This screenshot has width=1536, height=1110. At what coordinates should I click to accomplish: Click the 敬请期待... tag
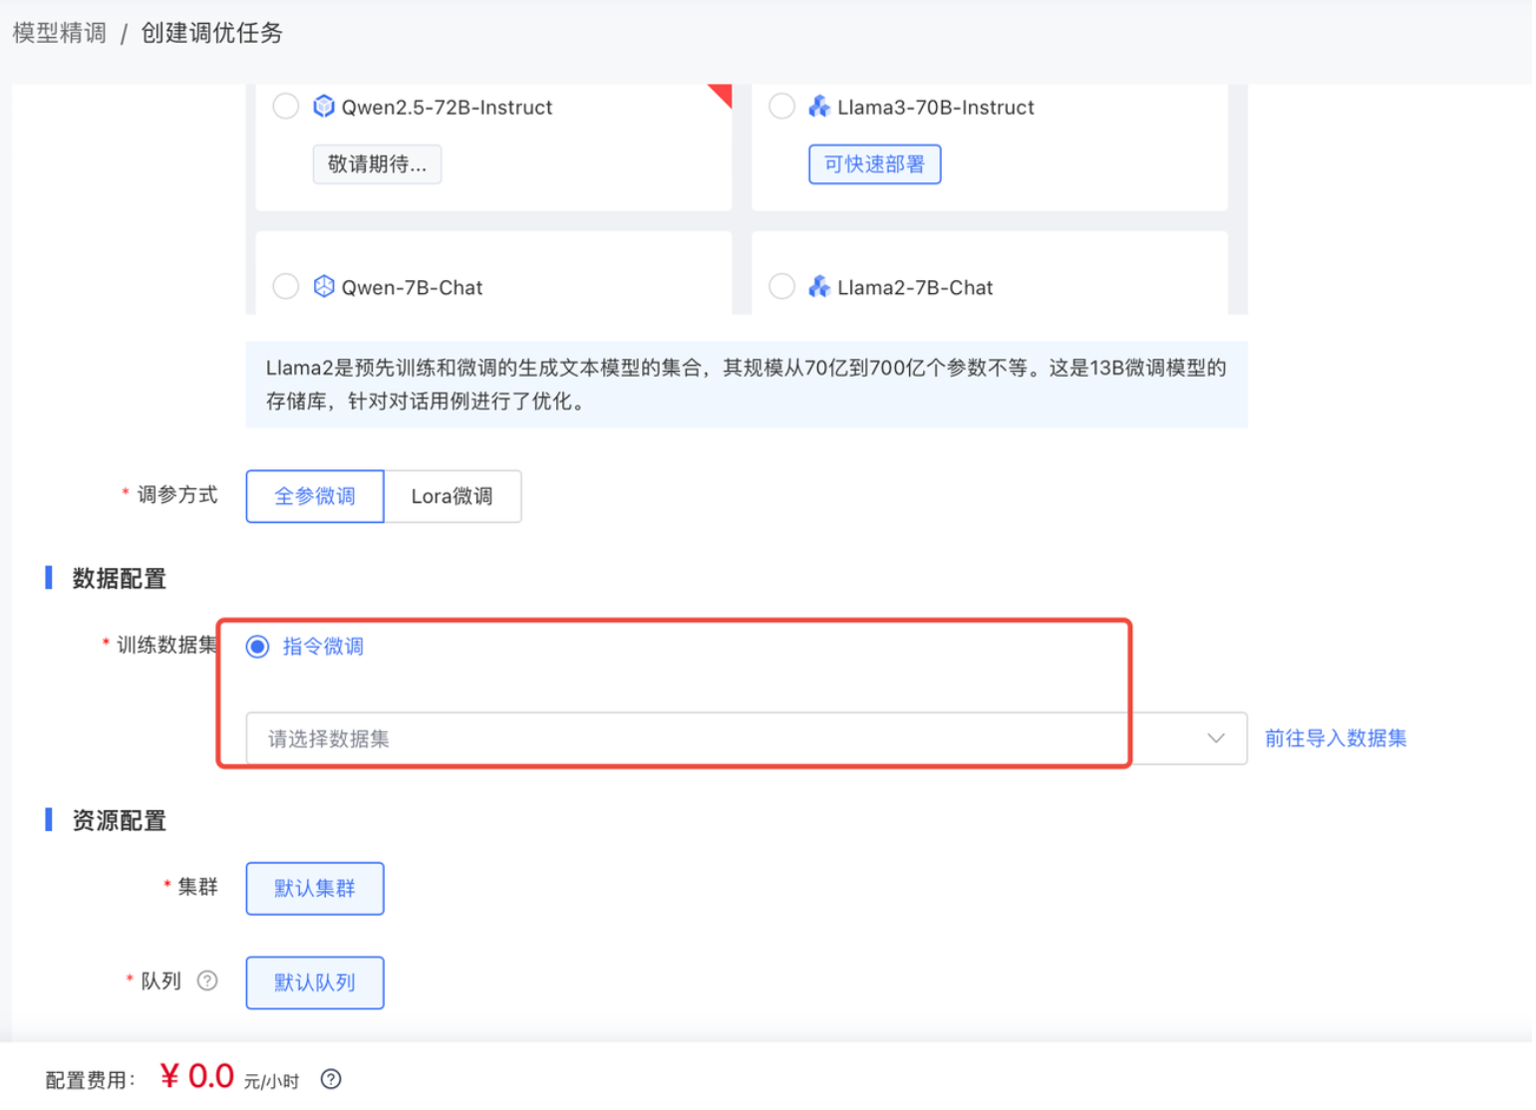coord(377,164)
